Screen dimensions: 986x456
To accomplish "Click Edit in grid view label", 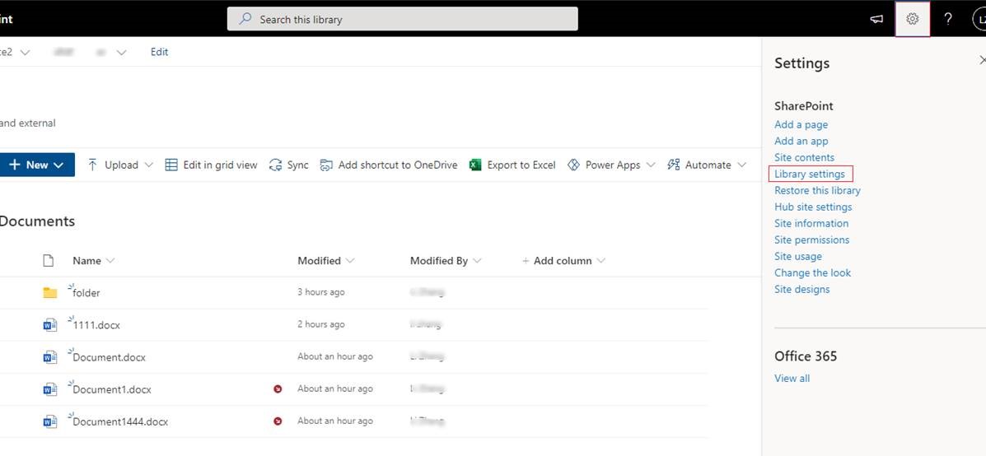I will coord(220,165).
